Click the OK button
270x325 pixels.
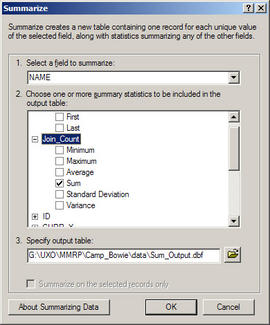pyautogui.click(x=171, y=307)
